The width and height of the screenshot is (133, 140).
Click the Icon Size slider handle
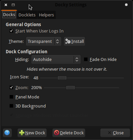coord(62,78)
